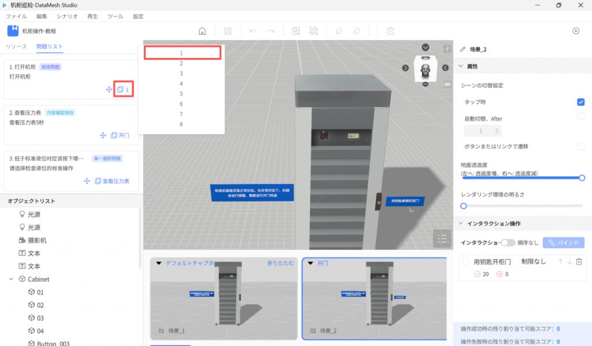Collapse the 属性 section
Image resolution: width=592 pixels, height=346 pixels.
point(461,67)
